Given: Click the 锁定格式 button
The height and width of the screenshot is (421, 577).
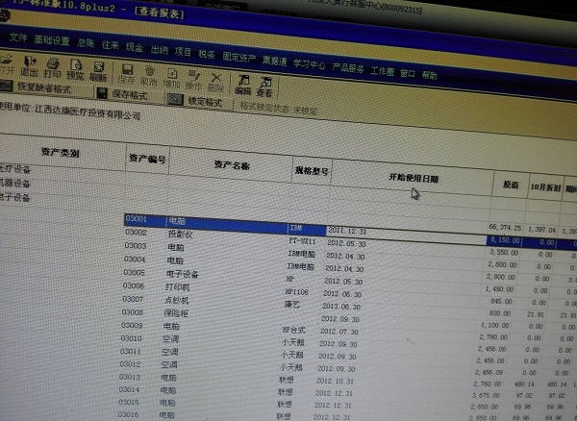Looking at the screenshot, I should coord(195,100).
